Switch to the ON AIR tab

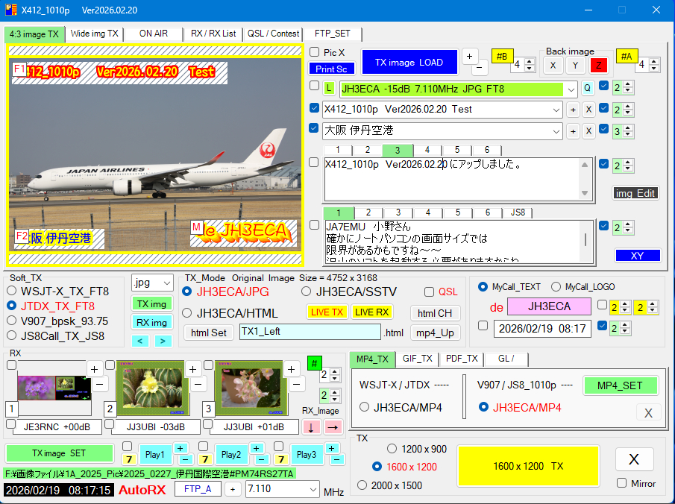coord(153,34)
